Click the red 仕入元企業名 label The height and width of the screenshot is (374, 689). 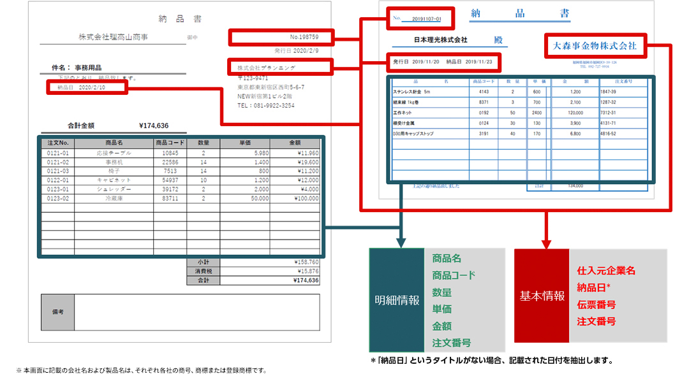[x=606, y=271]
